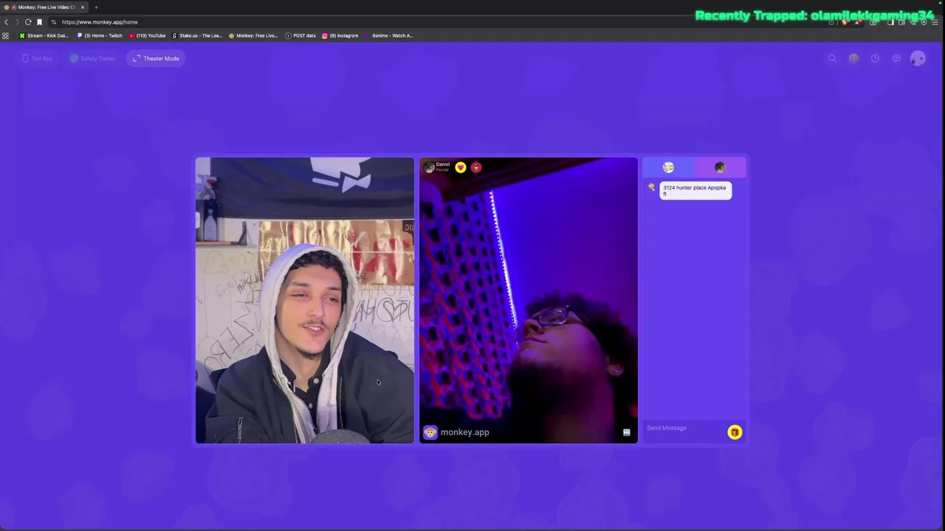Click Daniel's small profile avatar
Viewport: 945px width, 531px height.
pyautogui.click(x=429, y=167)
